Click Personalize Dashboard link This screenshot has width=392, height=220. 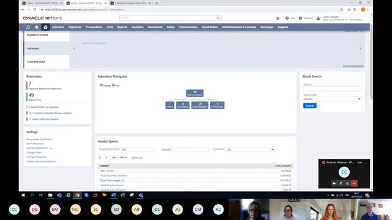click(x=39, y=139)
